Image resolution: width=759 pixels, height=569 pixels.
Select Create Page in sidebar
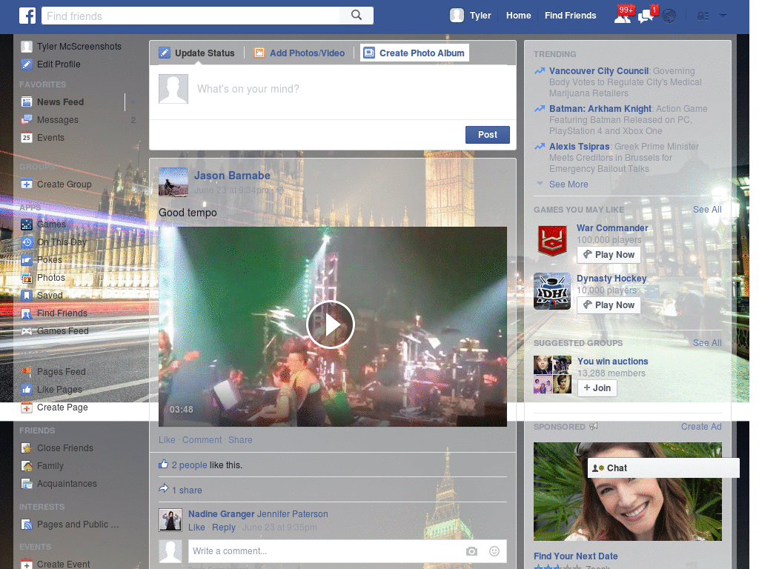tap(62, 407)
